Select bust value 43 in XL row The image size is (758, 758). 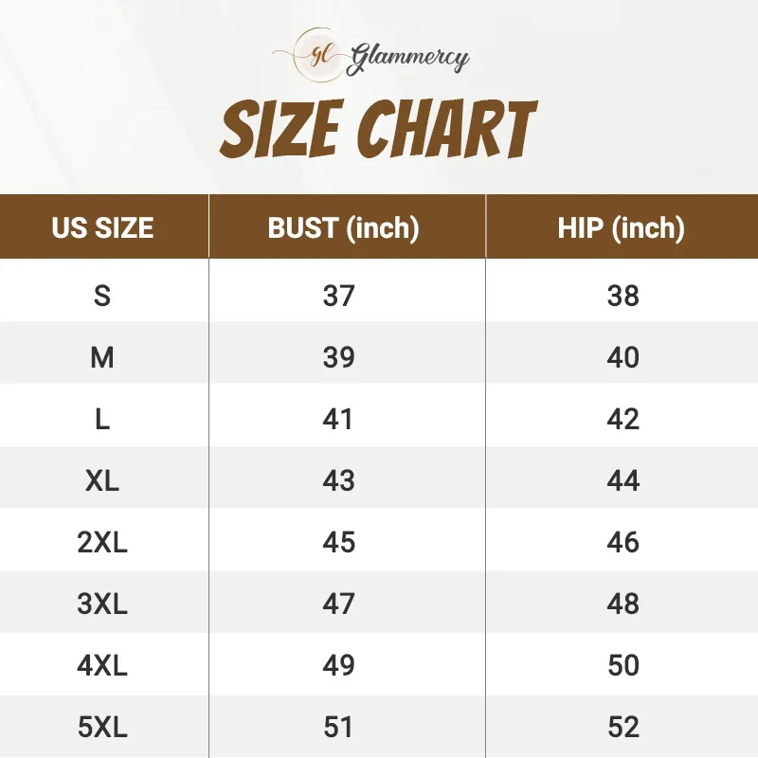click(338, 480)
